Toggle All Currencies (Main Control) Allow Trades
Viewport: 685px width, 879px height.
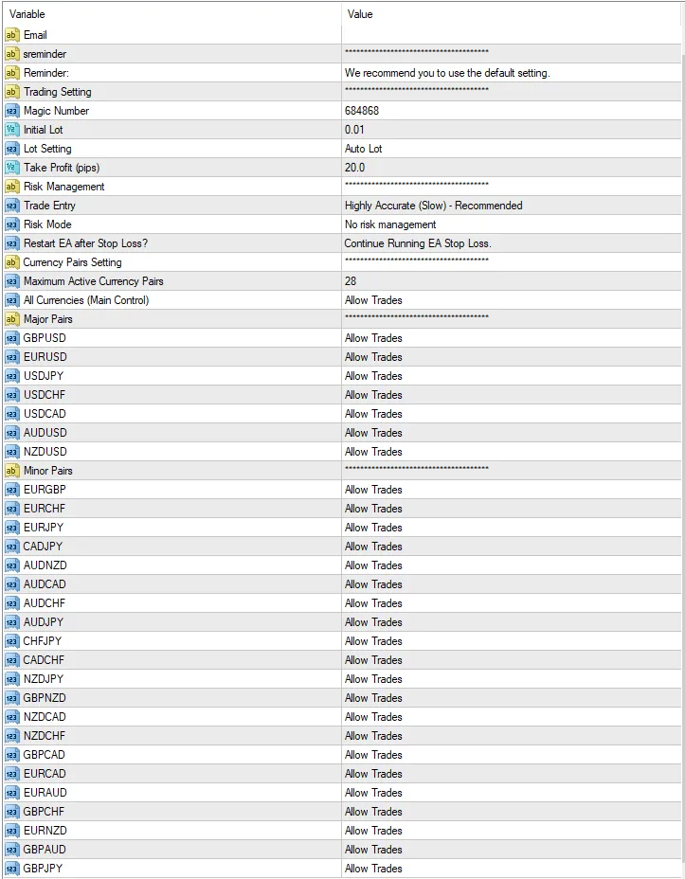pyautogui.click(x=373, y=300)
